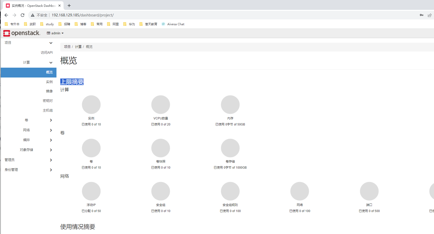Click the text 已使用 0字节 of 50GB

point(230,124)
